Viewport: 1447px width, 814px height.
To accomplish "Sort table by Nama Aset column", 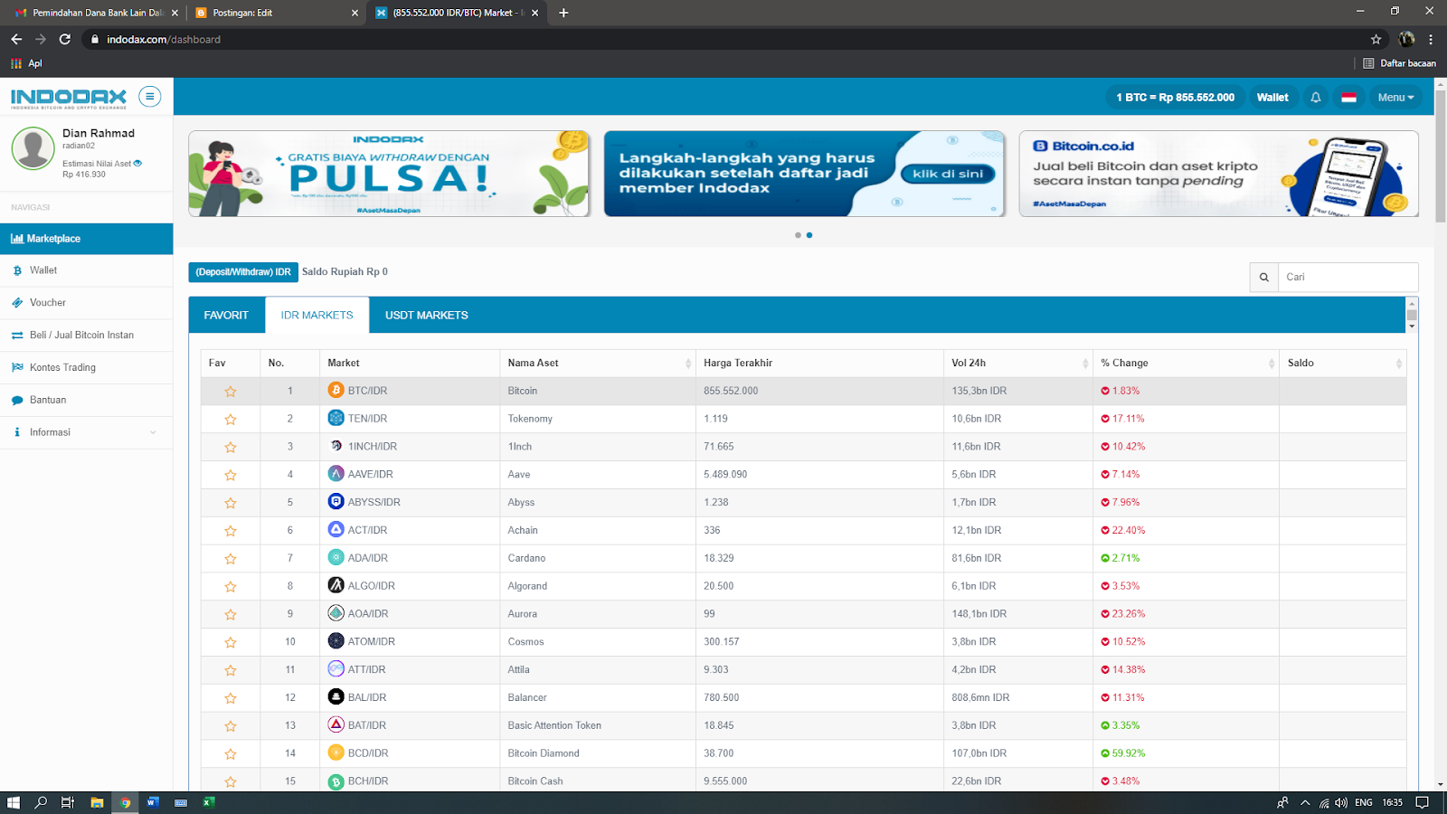I will [598, 363].
